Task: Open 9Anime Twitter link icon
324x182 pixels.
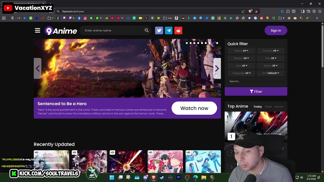Action: pos(159,31)
